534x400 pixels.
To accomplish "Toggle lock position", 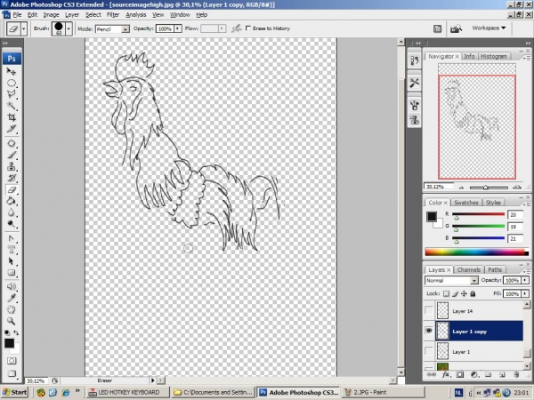I will pos(464,293).
